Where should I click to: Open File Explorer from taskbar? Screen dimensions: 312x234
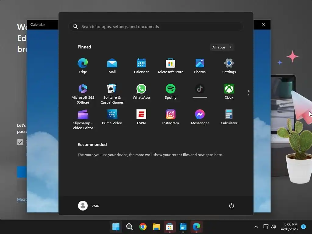pyautogui.click(x=156, y=227)
